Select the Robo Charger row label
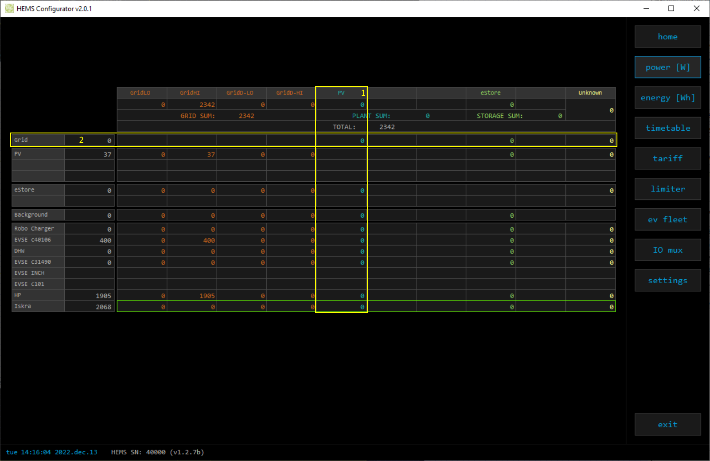 point(34,229)
